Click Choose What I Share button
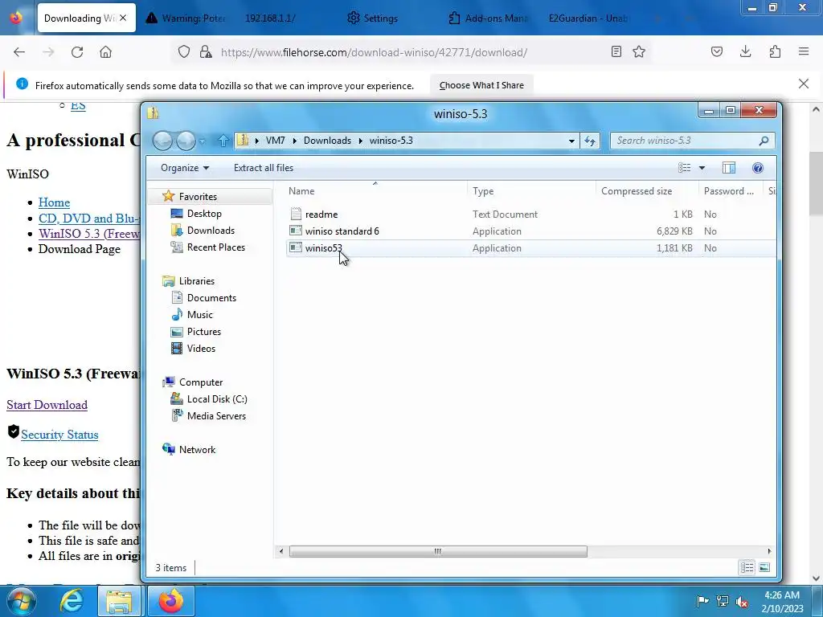 click(x=481, y=85)
